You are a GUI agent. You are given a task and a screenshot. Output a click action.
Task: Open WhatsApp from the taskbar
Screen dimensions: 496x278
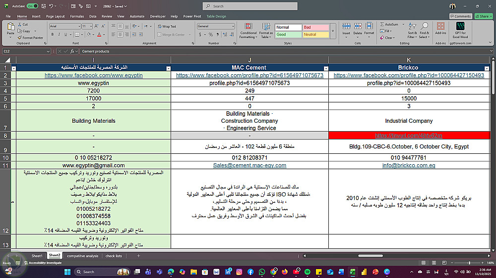[x=261, y=272]
